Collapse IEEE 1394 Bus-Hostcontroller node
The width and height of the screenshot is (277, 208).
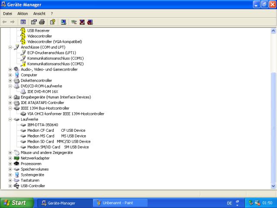tap(10, 108)
